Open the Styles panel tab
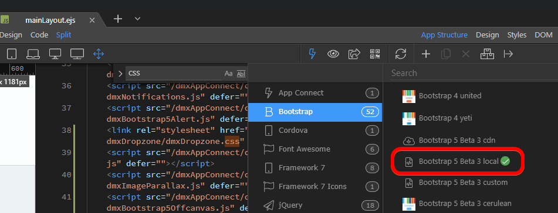The image size is (558, 213). [x=517, y=35]
